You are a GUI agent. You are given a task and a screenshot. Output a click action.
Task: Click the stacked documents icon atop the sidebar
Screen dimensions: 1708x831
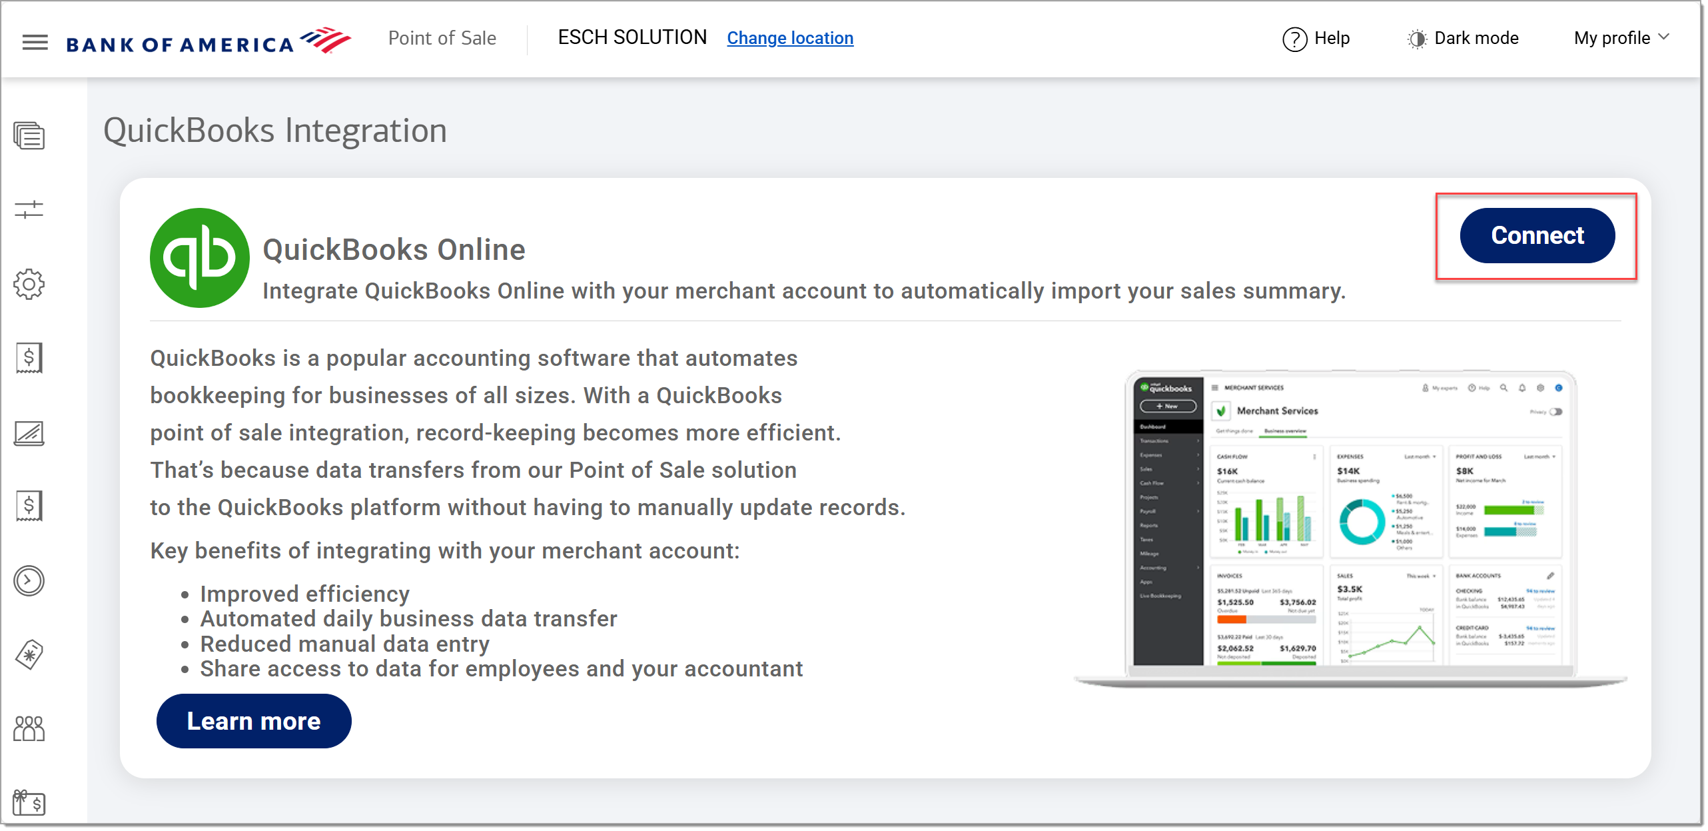tap(29, 137)
